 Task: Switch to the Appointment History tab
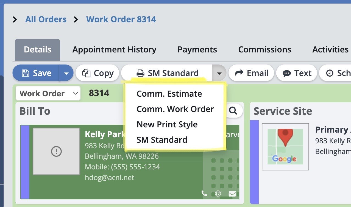click(x=114, y=50)
